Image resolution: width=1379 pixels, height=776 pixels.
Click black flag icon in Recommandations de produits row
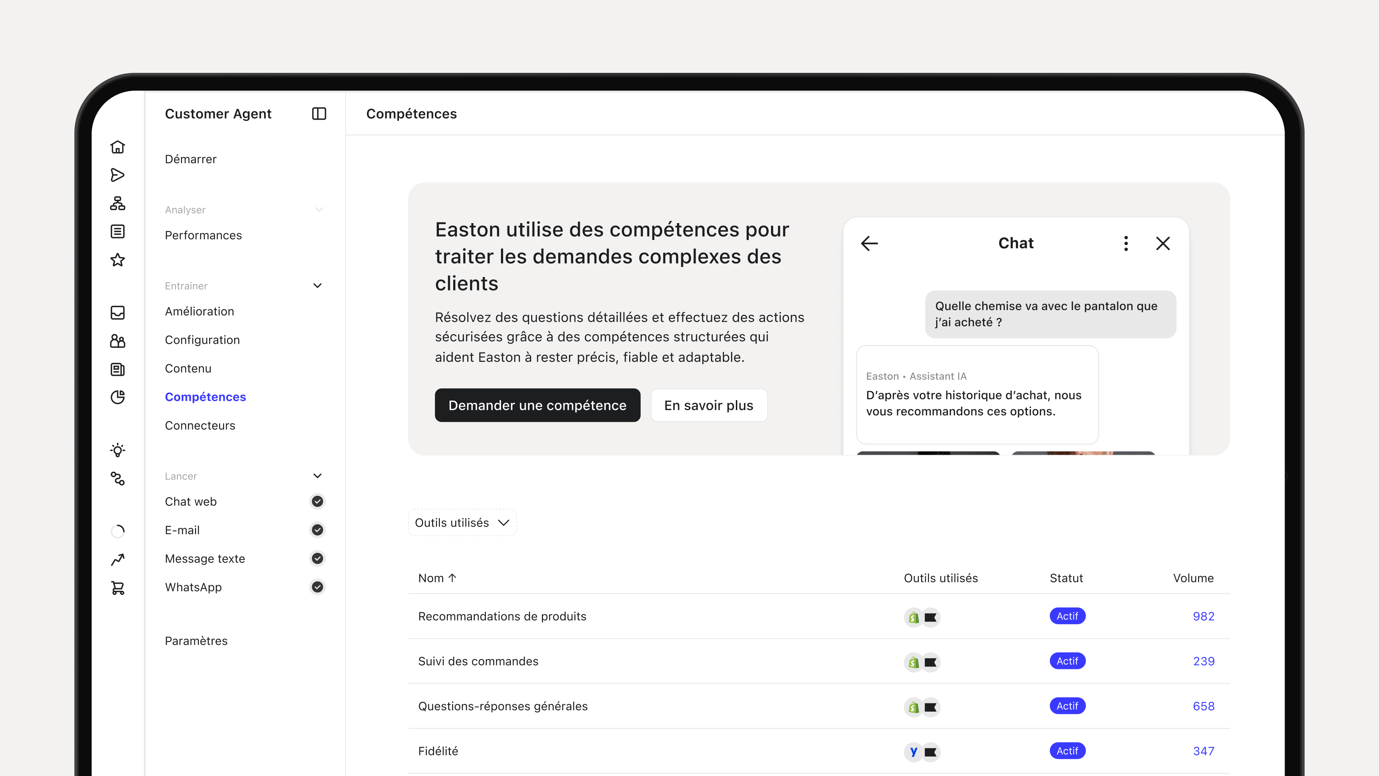[931, 618]
